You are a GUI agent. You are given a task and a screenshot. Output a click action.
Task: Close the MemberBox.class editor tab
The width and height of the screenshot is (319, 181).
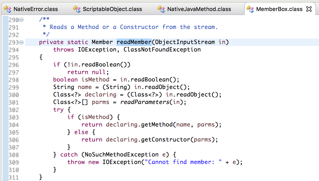point(309,9)
